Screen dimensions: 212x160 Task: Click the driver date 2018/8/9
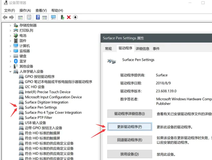[x=163, y=83]
